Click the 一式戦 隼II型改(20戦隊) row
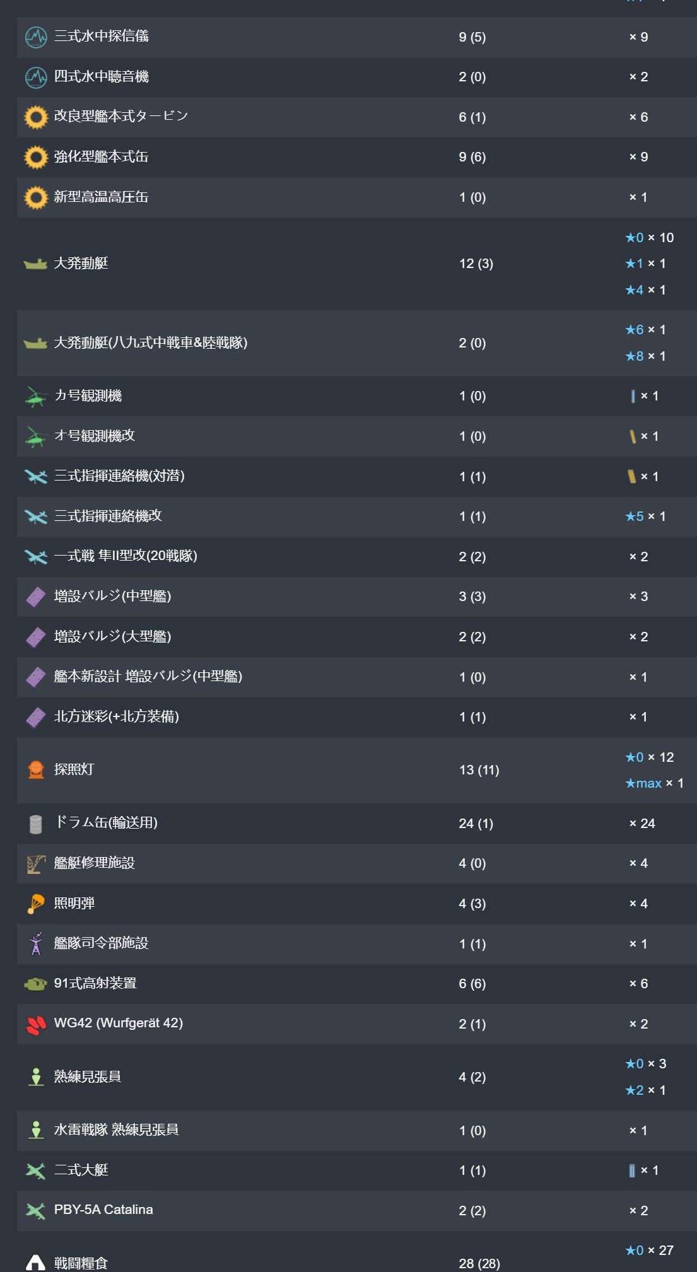 [357, 557]
